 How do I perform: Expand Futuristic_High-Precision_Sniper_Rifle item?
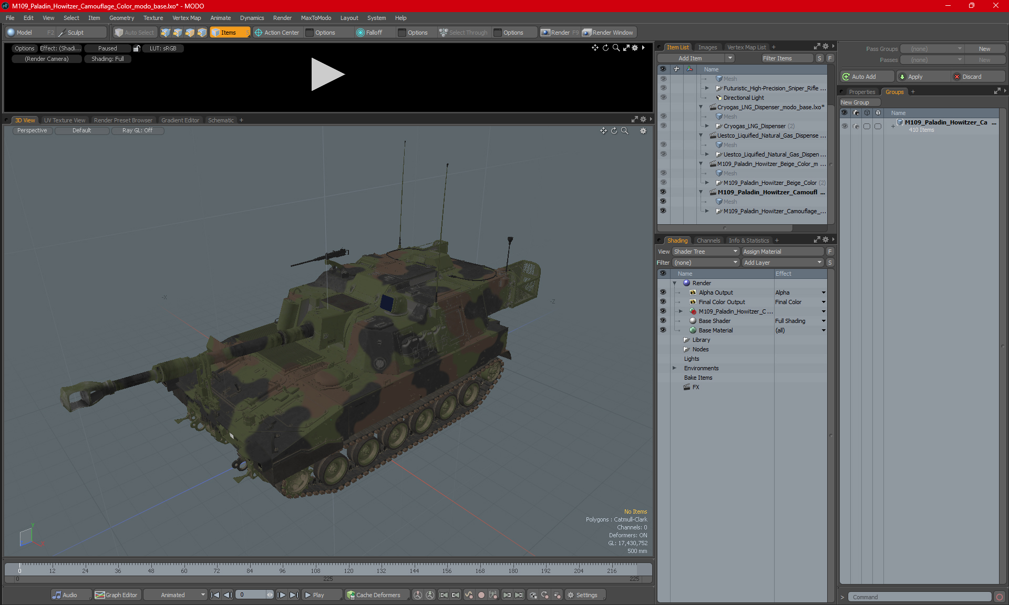[x=707, y=88]
